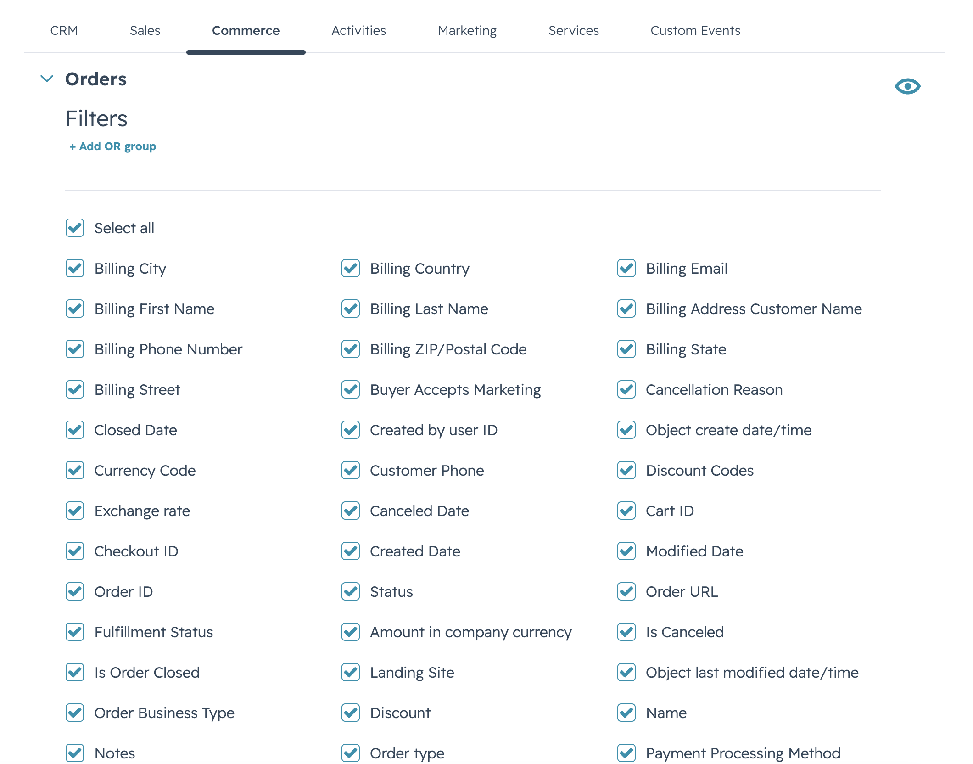The image size is (973, 764).
Task: Uncheck Billing Phone Number
Action: click(x=75, y=349)
